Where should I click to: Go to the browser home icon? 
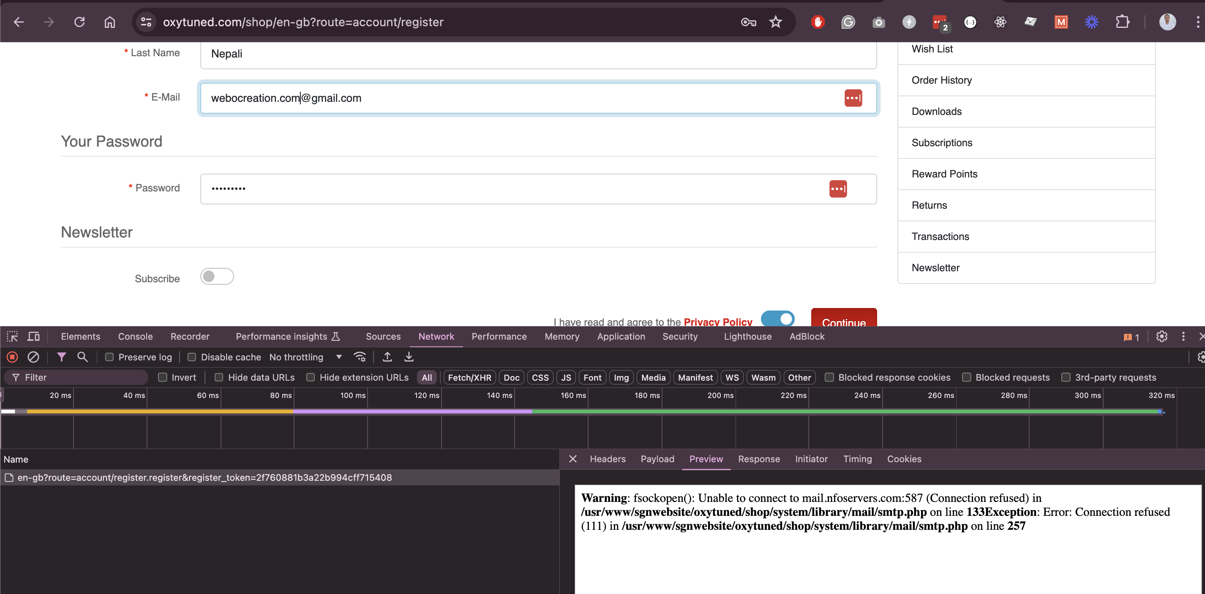pyautogui.click(x=109, y=22)
